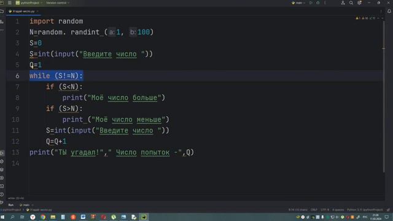Open the Structure tool window icon
The image size is (393, 221).
2,22
